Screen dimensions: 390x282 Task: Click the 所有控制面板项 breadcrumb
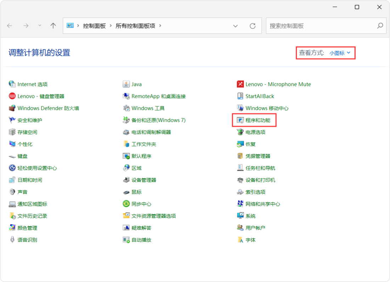tap(135, 26)
